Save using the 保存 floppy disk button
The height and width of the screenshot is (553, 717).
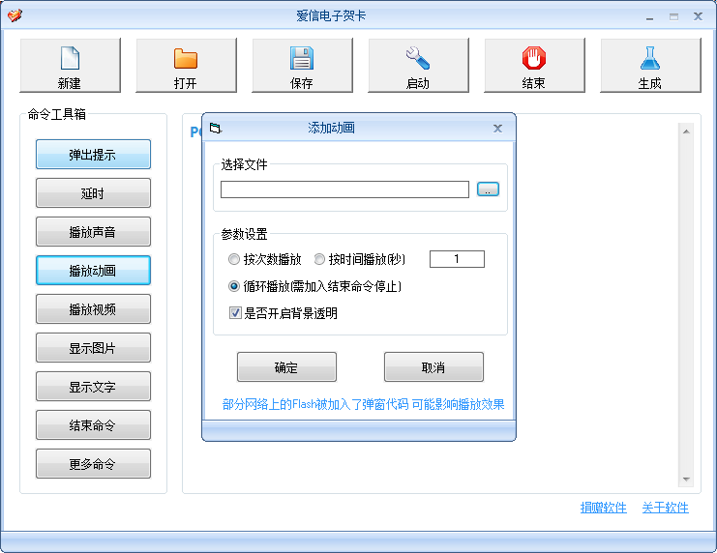[x=302, y=66]
